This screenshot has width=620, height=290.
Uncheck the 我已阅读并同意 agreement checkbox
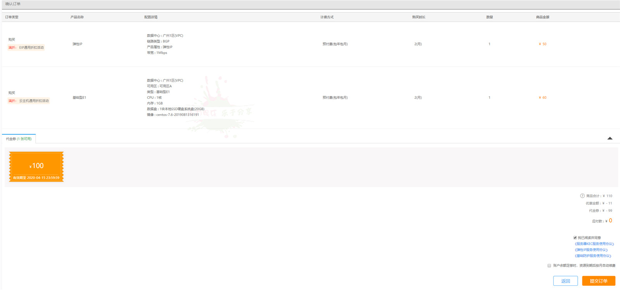(575, 238)
